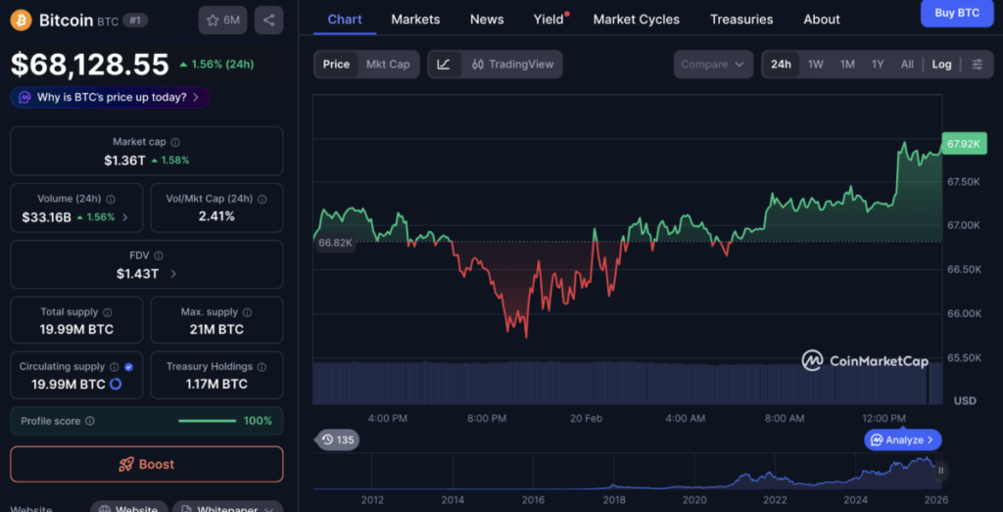1003x512 pixels.
Task: Open chart settings sliders icon
Action: coord(977,65)
